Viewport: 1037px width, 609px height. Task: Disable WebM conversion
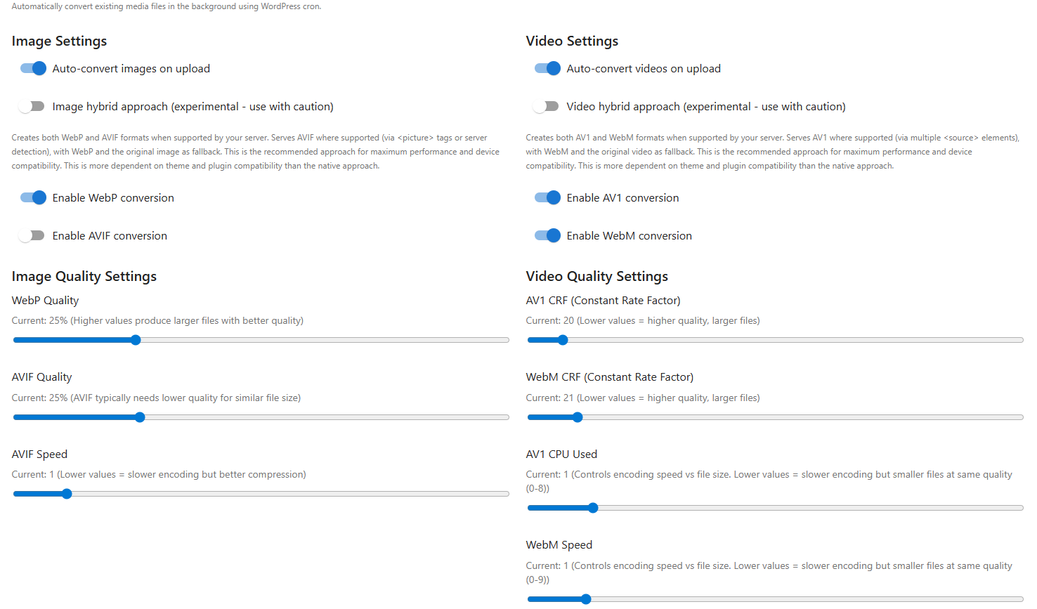(547, 235)
